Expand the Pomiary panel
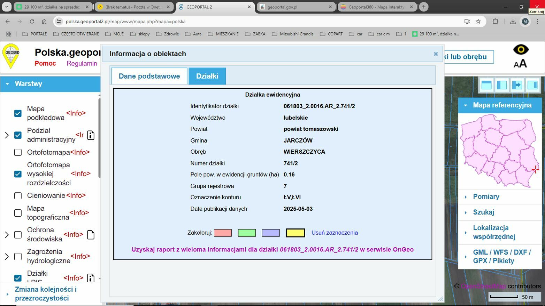This screenshot has height=306, width=545. (x=500, y=197)
